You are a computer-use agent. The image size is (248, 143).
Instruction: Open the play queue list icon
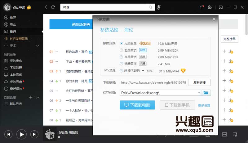pos(235,134)
